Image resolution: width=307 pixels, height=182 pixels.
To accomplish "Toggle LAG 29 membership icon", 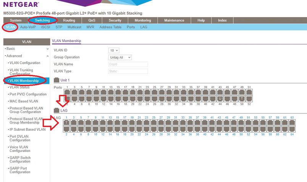I will click(168, 123).
